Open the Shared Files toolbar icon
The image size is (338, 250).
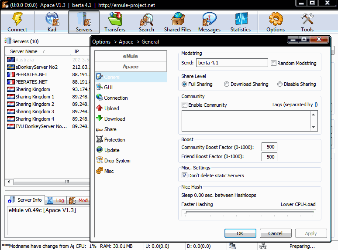(x=178, y=19)
